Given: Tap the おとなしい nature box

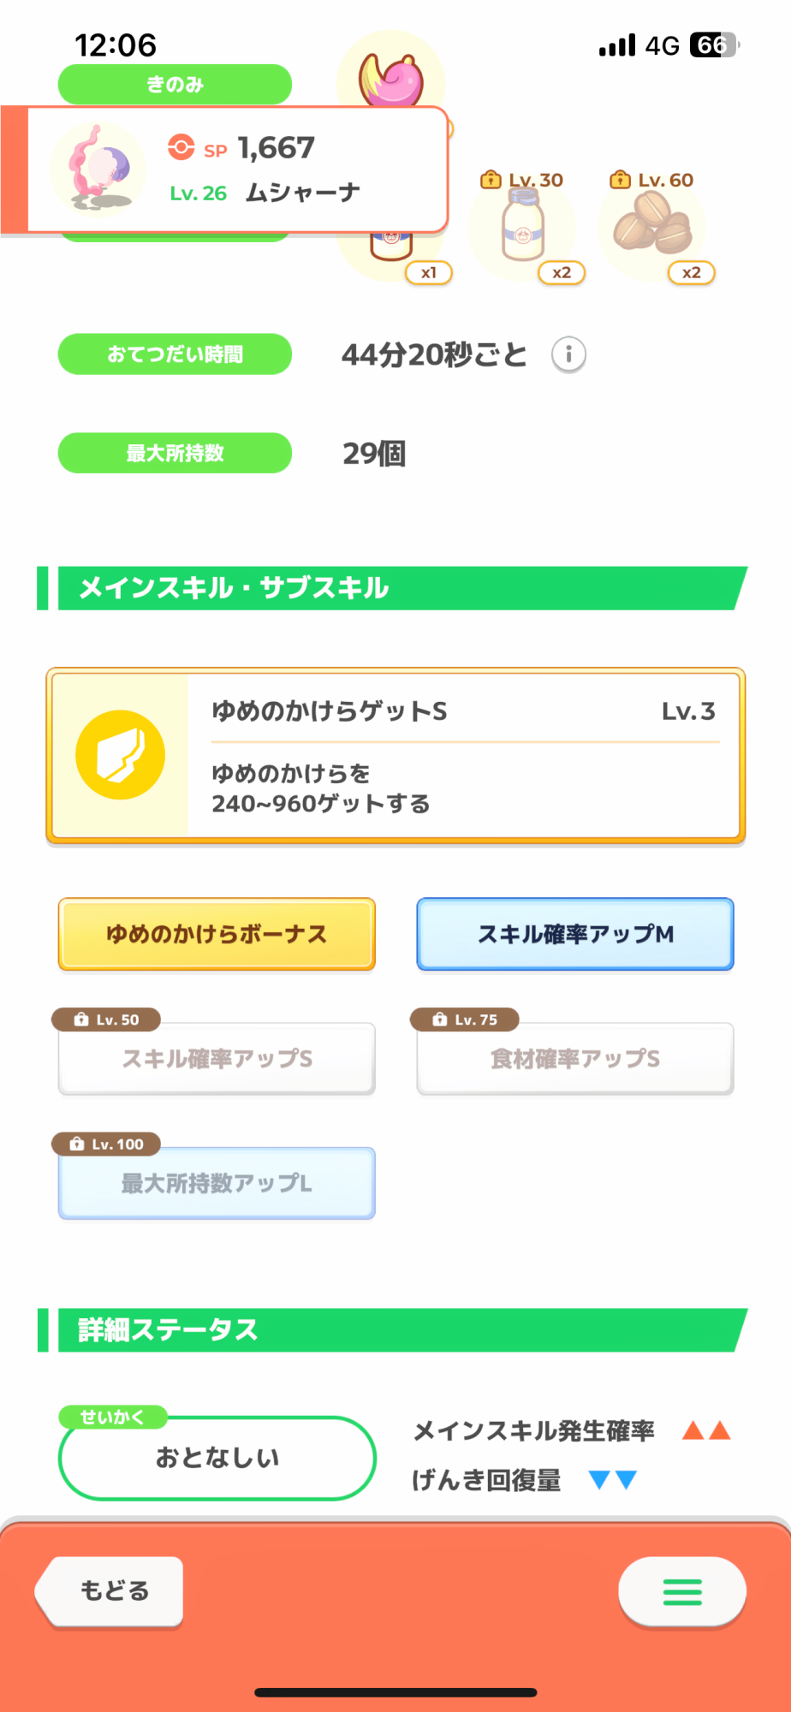Looking at the screenshot, I should coord(217,1458).
